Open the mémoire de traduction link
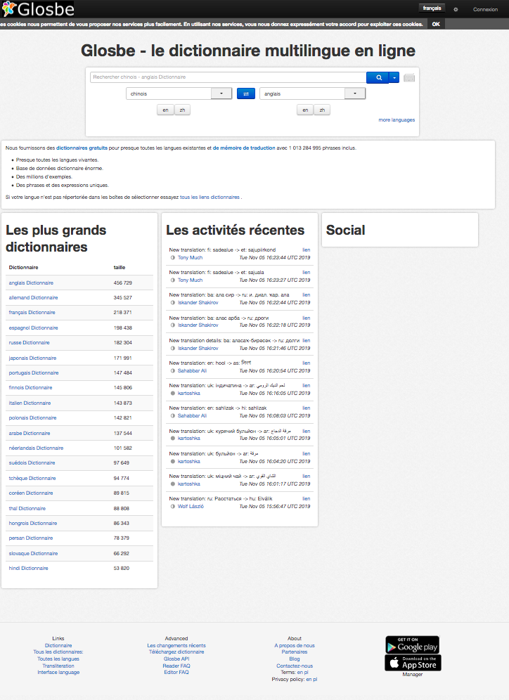This screenshot has height=700, width=509. pos(244,148)
